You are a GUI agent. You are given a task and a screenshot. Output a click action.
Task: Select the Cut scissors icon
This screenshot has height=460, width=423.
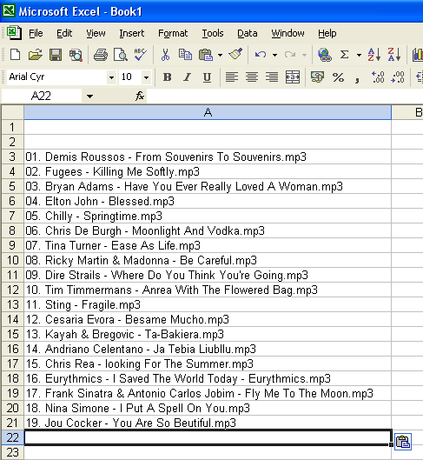pyautogui.click(x=166, y=55)
